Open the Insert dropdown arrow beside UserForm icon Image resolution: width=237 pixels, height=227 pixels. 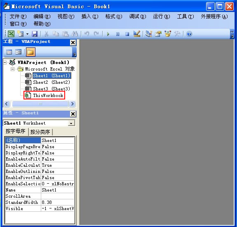click(27, 34)
